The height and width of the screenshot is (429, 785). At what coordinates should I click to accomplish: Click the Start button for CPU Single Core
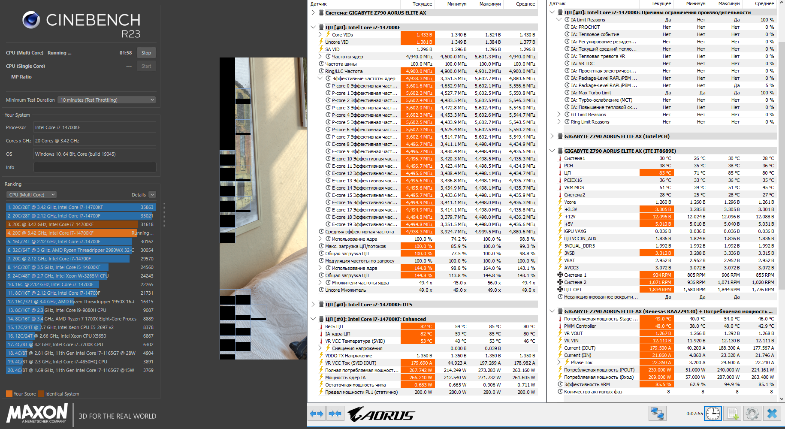coord(146,66)
